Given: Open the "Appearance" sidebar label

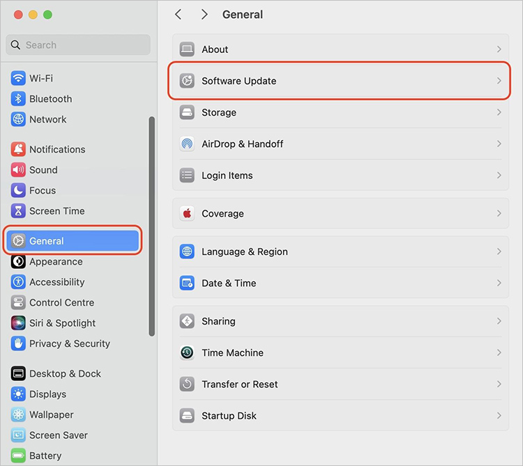Looking at the screenshot, I should click(56, 262).
